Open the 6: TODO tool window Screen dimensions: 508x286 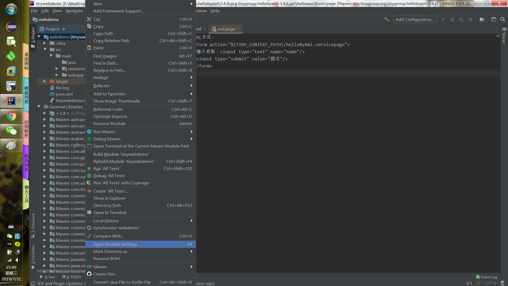click(x=71, y=277)
